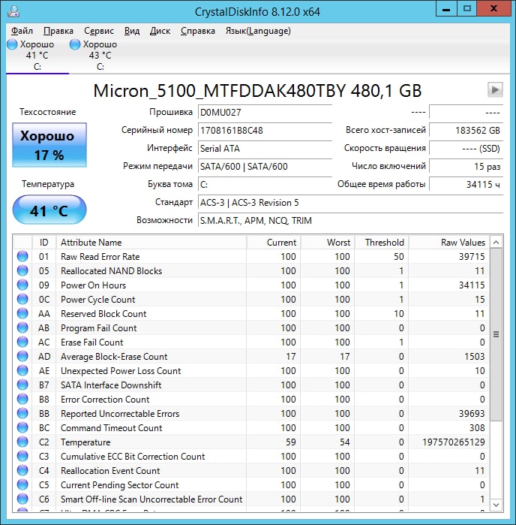Click blue status icon for Reallocated NAND Blocks
Image resolution: width=516 pixels, height=525 pixels.
tap(22, 270)
